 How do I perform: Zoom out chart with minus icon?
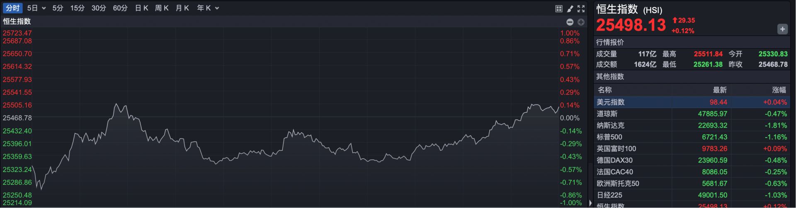pyautogui.click(x=570, y=22)
